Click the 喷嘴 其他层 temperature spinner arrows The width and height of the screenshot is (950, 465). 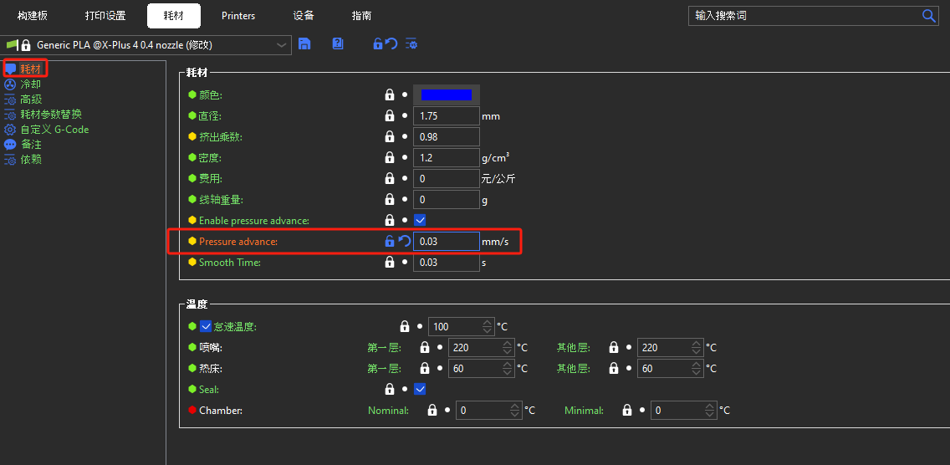pos(697,347)
